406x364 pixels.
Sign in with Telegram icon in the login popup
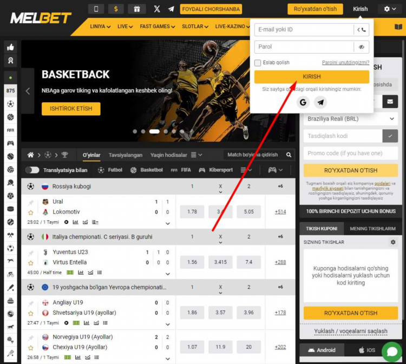(320, 102)
